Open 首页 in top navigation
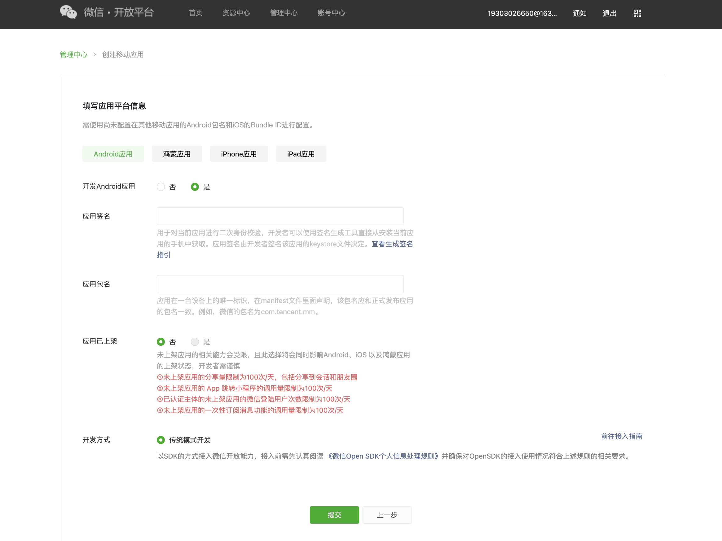The height and width of the screenshot is (541, 722). (196, 13)
